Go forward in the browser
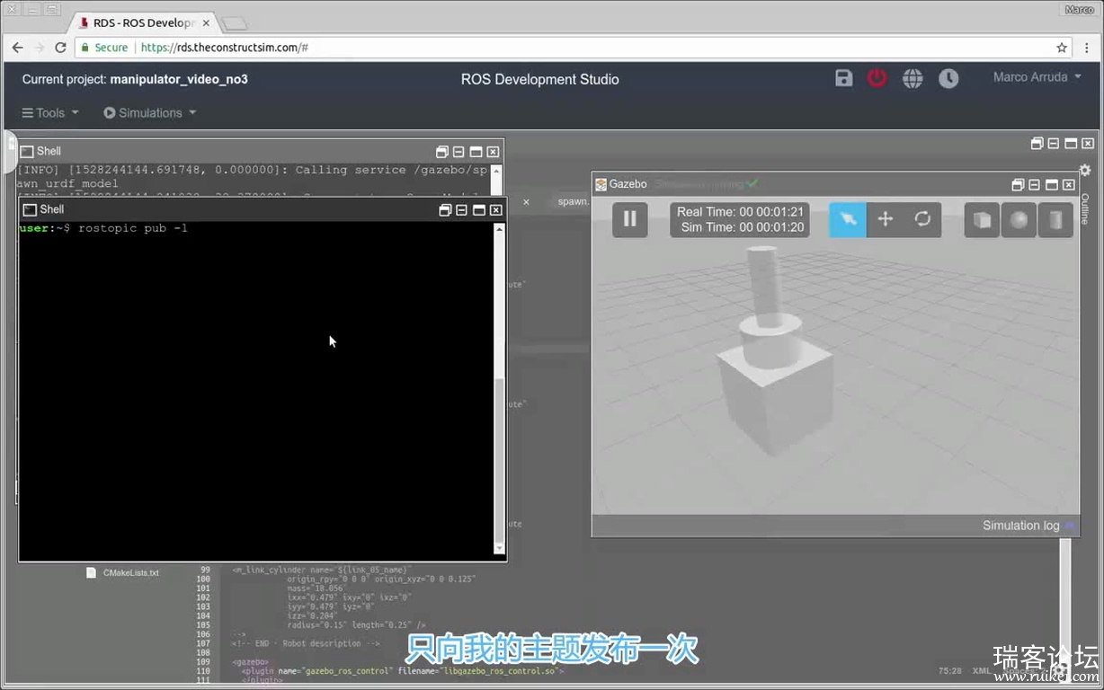The width and height of the screenshot is (1104, 690). [x=40, y=48]
